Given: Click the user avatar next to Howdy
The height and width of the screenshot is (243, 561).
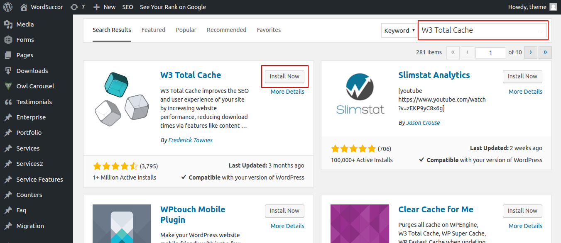Looking at the screenshot, I should (553, 7).
